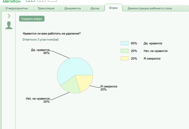
Task: Select the Опрос tab
Action: coord(113,8)
